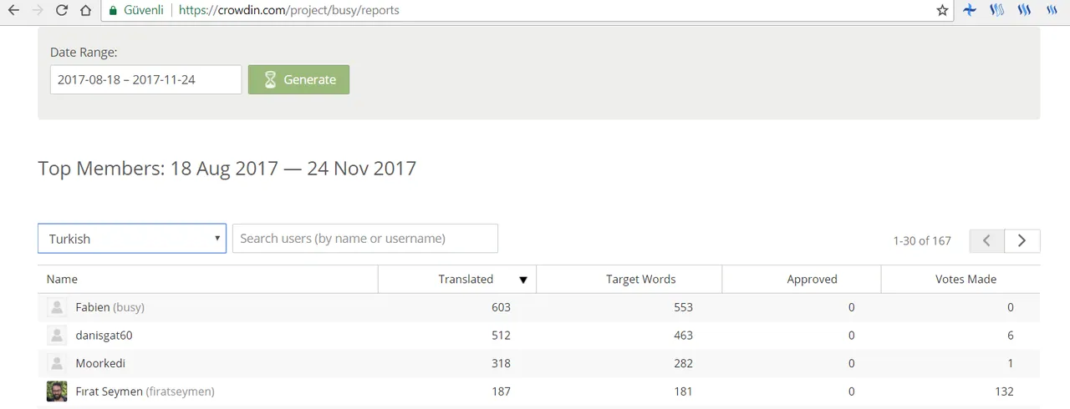Click the first Steem extension icon
This screenshot has width=1070, height=409.
tap(996, 11)
